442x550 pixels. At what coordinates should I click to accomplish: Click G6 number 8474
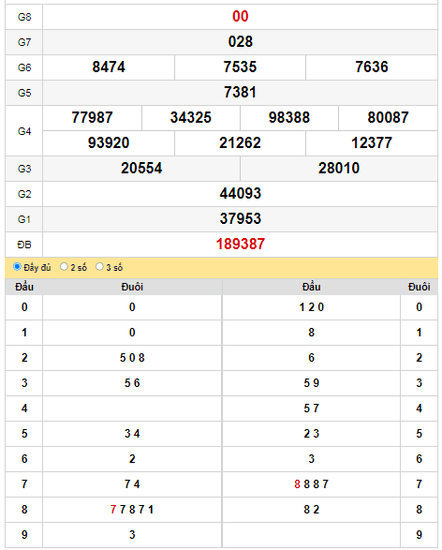click(109, 67)
